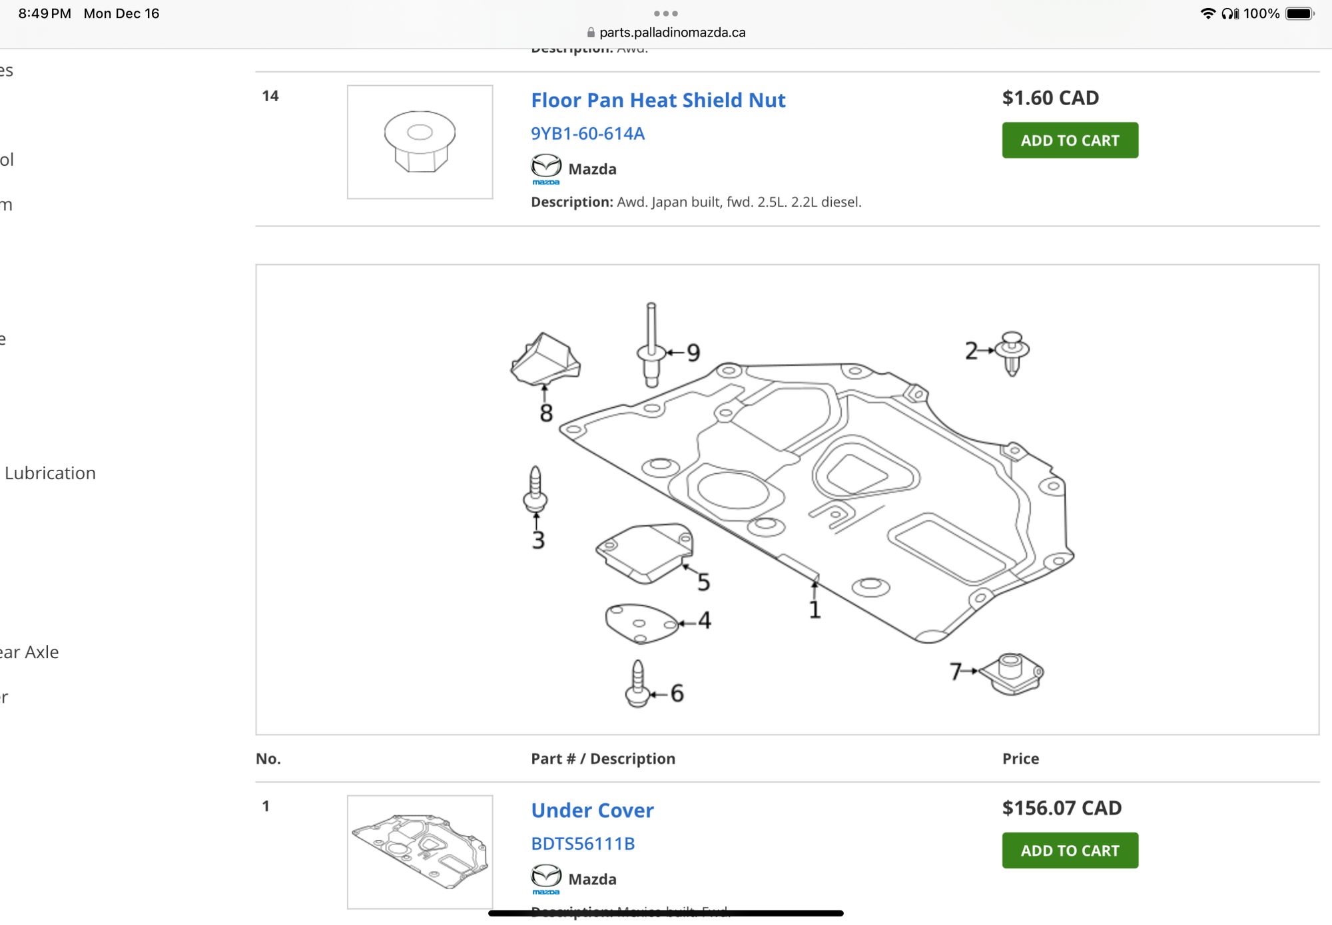Click the under cover parts diagram
Screen dimensions: 1332x925
(787, 499)
